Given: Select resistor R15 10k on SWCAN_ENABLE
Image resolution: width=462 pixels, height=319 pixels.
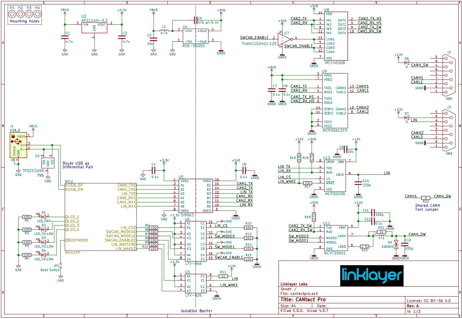Looking at the screenshot, I should coord(249,259).
